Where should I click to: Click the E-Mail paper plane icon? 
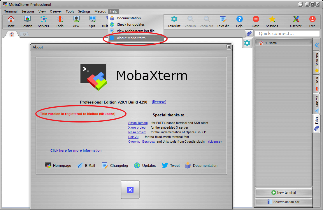(80, 165)
